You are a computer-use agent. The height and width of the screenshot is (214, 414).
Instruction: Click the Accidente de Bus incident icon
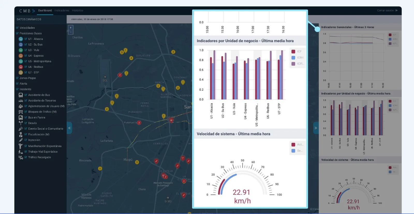[x=21, y=95]
